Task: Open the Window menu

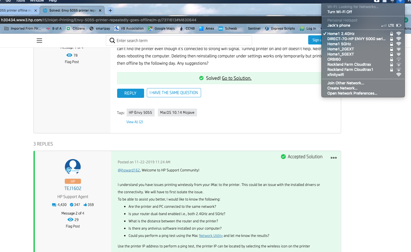Action: click(37, 1)
